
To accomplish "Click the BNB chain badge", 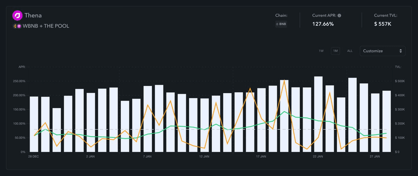I will [281, 24].
